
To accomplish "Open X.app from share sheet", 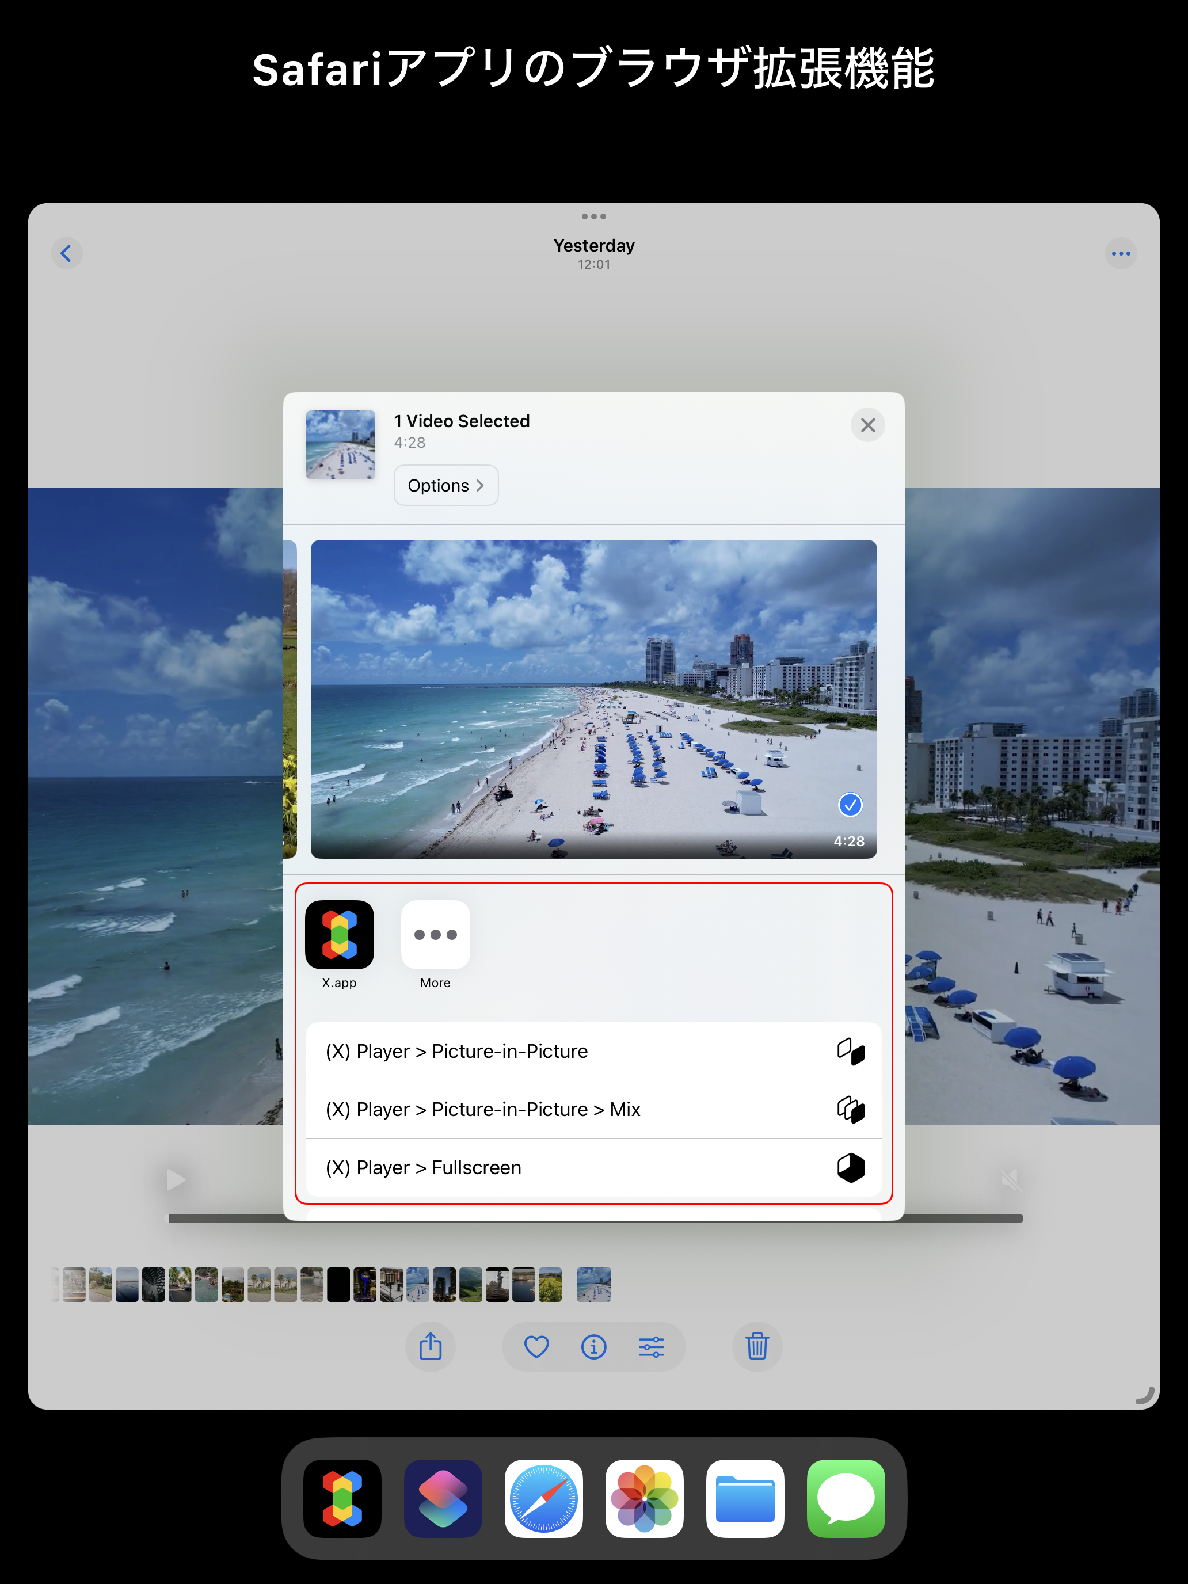I will click(340, 934).
